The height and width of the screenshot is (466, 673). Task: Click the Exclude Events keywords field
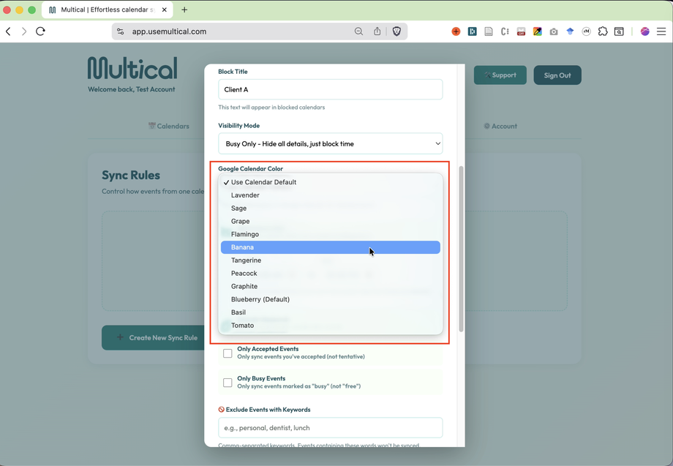pyautogui.click(x=330, y=428)
